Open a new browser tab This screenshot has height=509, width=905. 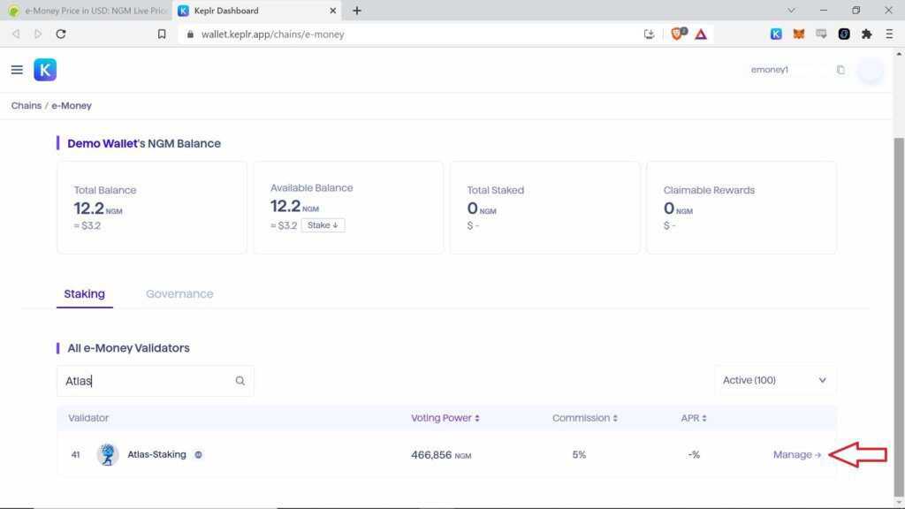[357, 11]
